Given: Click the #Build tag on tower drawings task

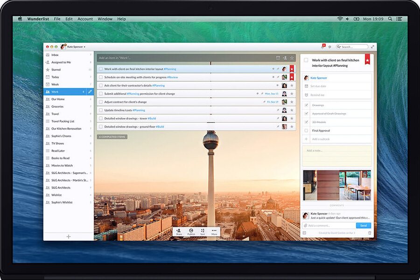Looking at the screenshot, I should 152,118.
